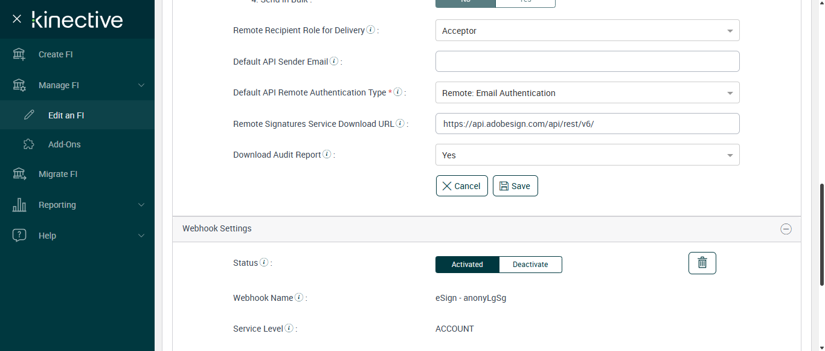
Task: Open Remote Recipient Role for Delivery dropdown
Action: (587, 31)
